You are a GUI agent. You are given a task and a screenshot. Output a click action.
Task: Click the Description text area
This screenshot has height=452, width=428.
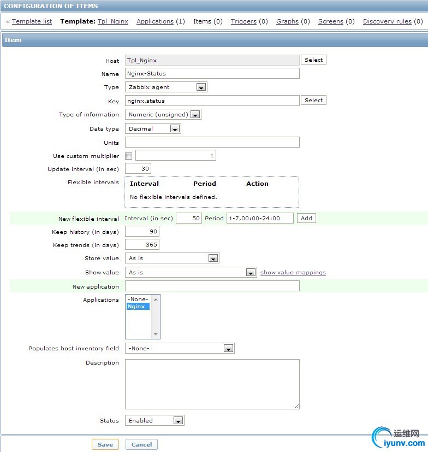[x=212, y=384]
